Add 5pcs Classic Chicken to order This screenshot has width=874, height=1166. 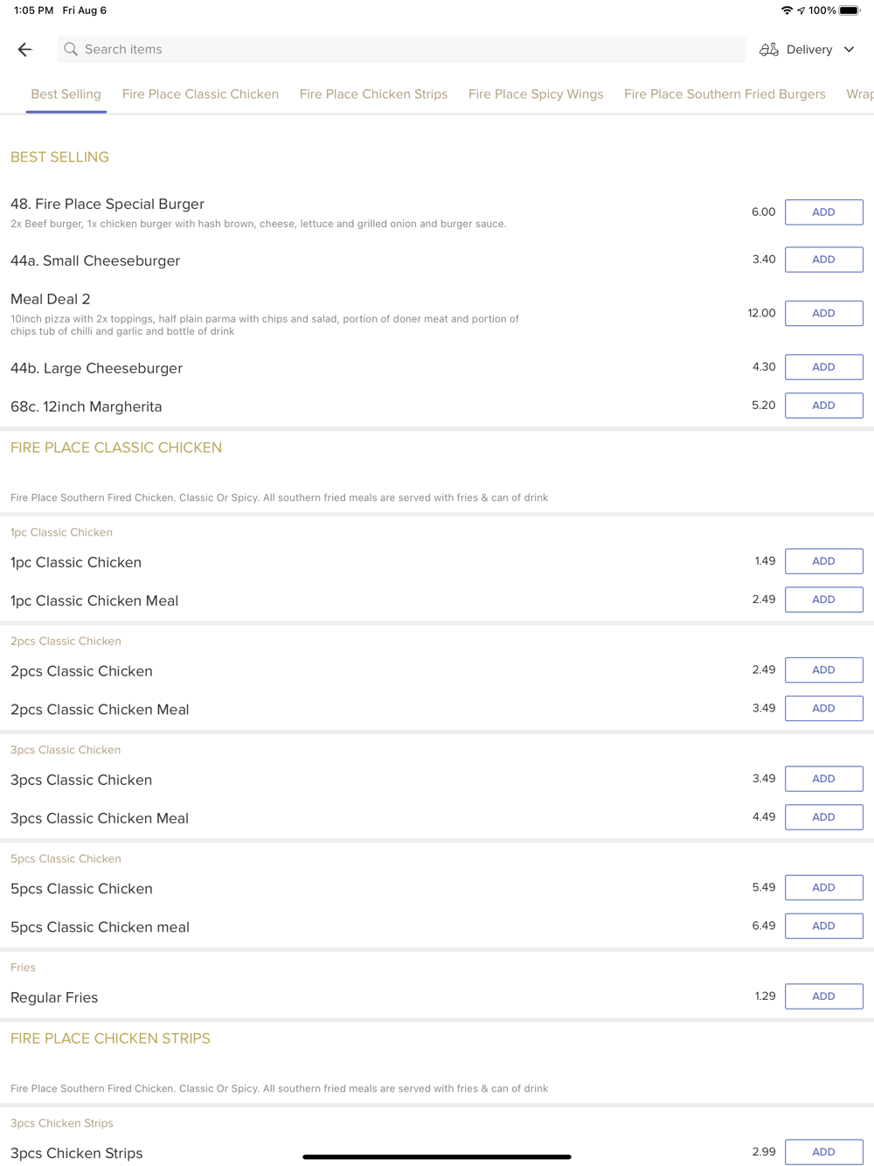[823, 887]
